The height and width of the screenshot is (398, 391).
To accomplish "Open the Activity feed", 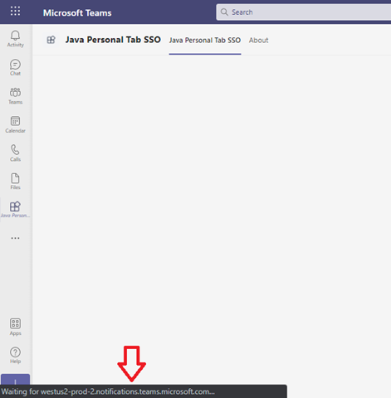I will (15, 39).
